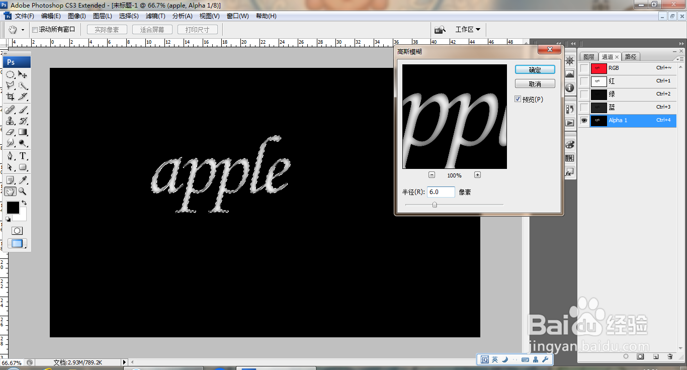The height and width of the screenshot is (370, 687).
Task: Open the Filter (滤镜) menu
Action: tap(155, 16)
